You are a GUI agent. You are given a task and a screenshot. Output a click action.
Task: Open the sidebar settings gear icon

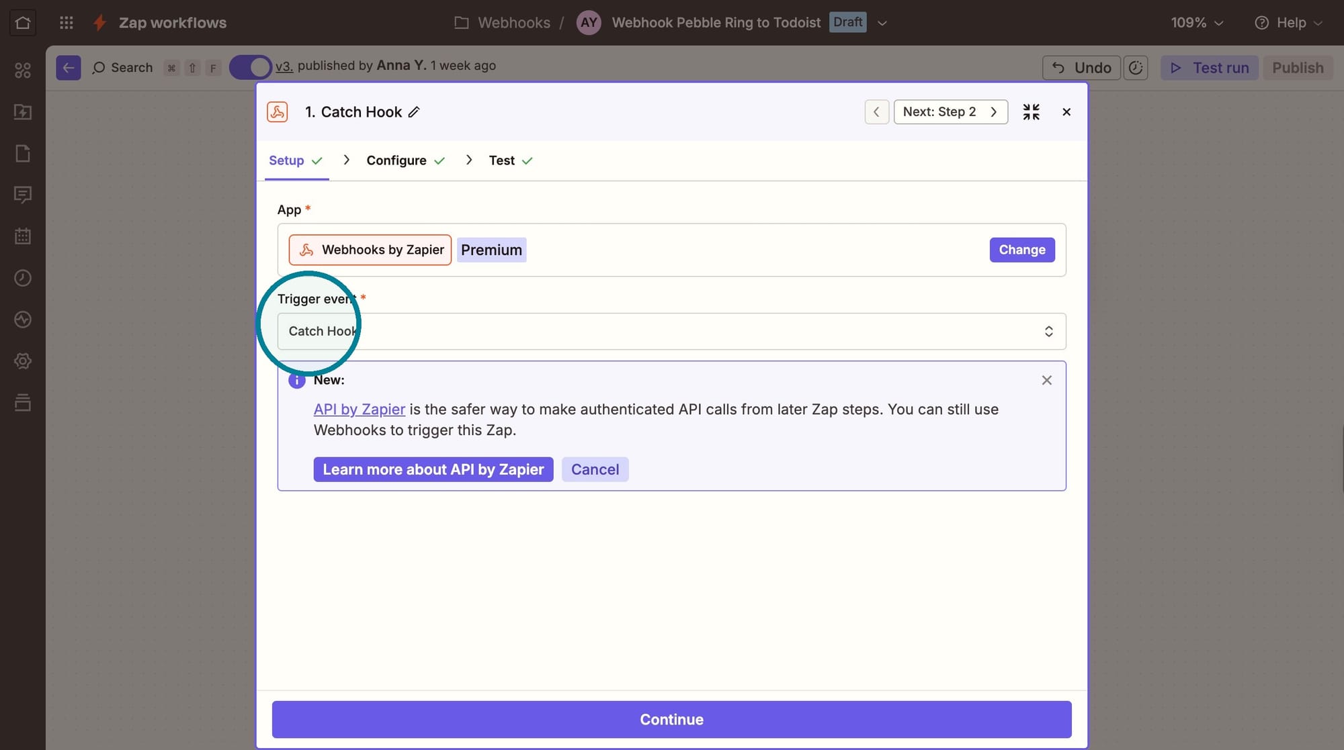pyautogui.click(x=23, y=361)
